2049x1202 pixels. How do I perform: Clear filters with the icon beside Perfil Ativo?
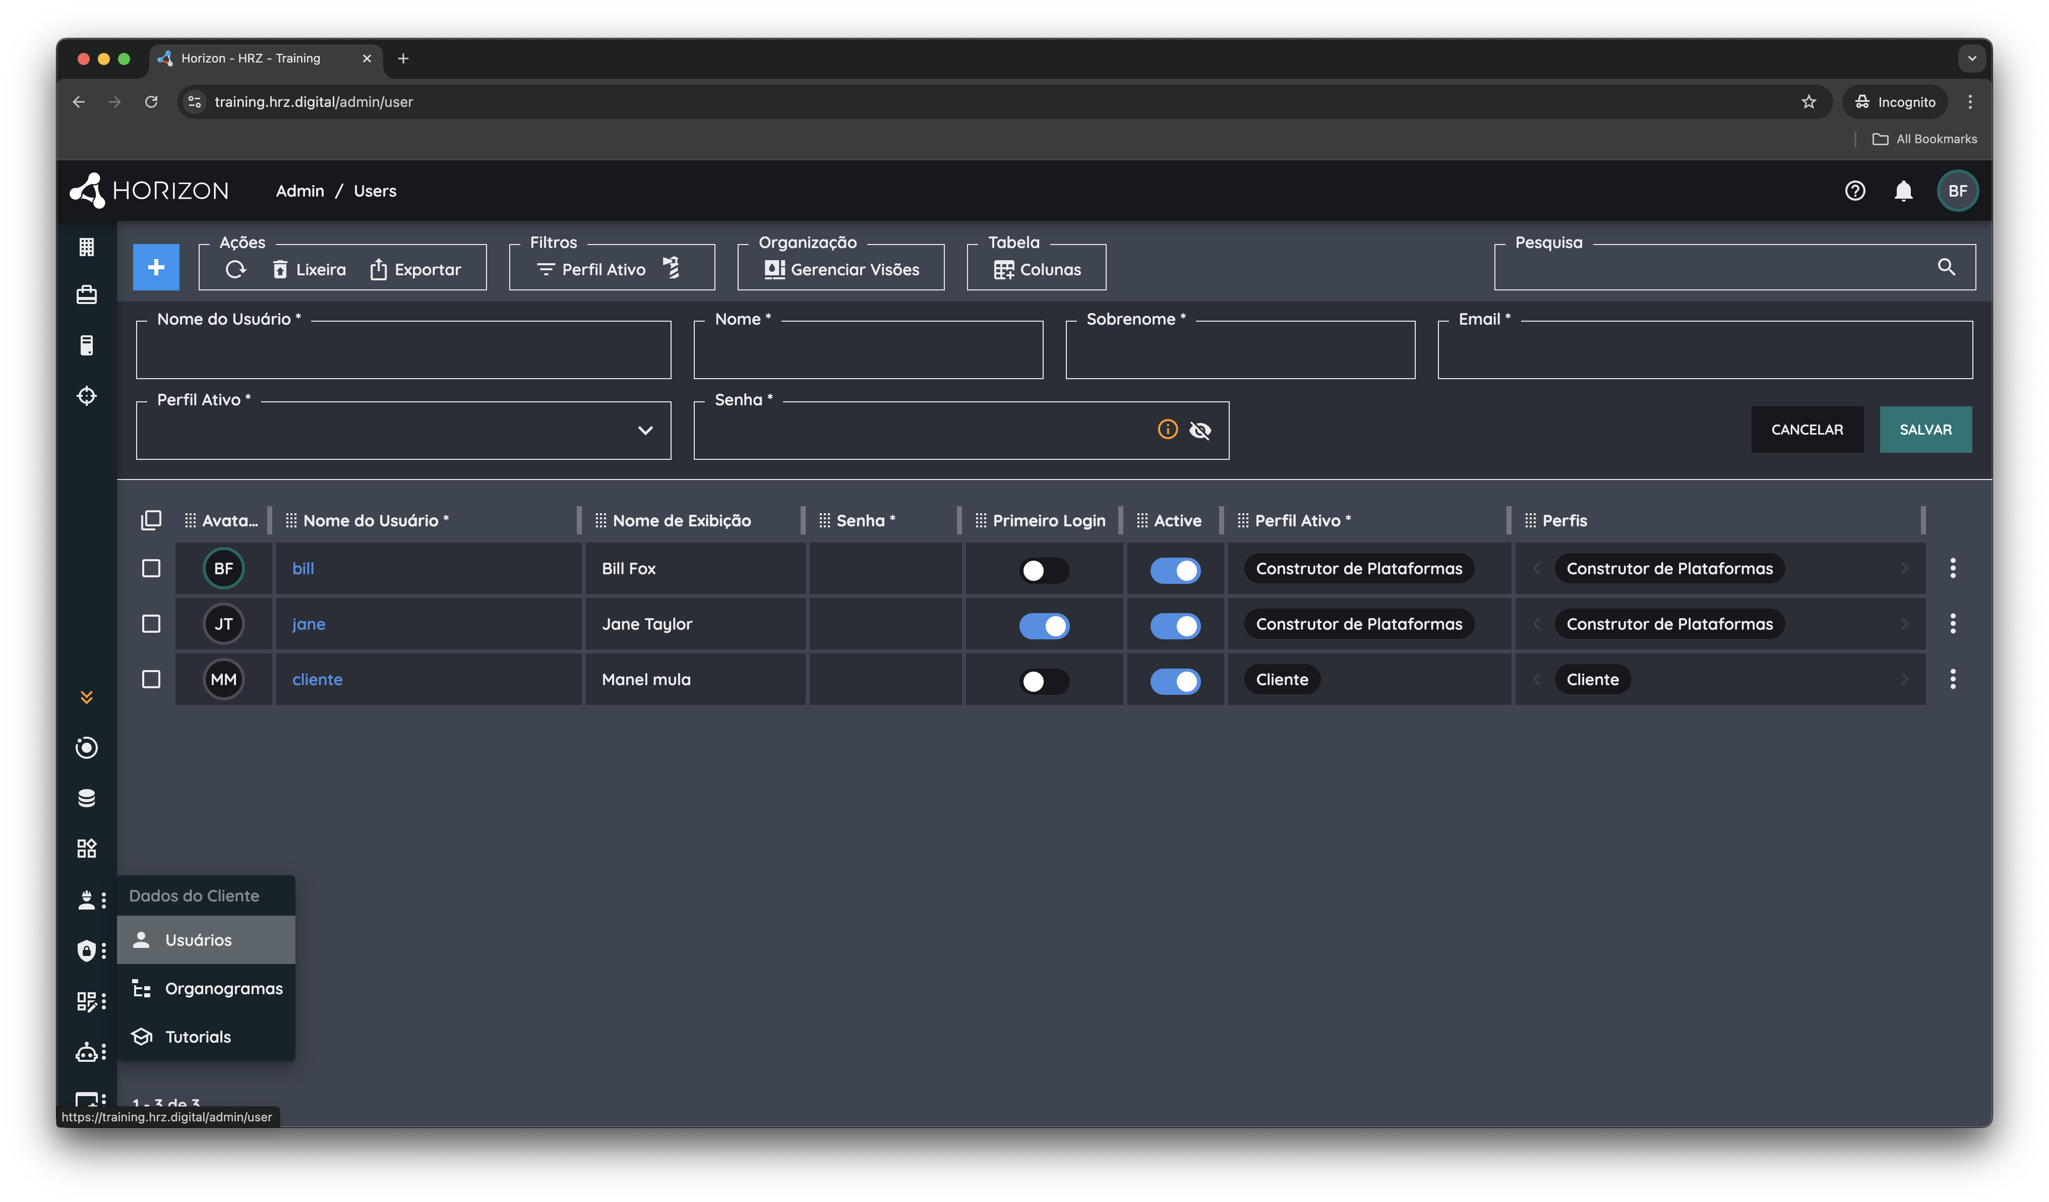[672, 268]
